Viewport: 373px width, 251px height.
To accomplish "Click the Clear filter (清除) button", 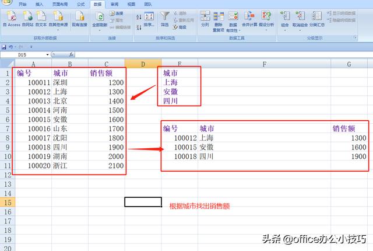I will point(180,13).
